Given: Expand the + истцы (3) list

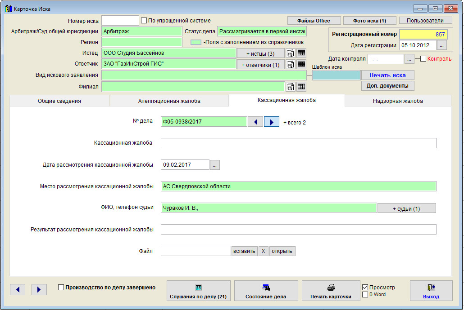Looking at the screenshot, I should (x=260, y=53).
